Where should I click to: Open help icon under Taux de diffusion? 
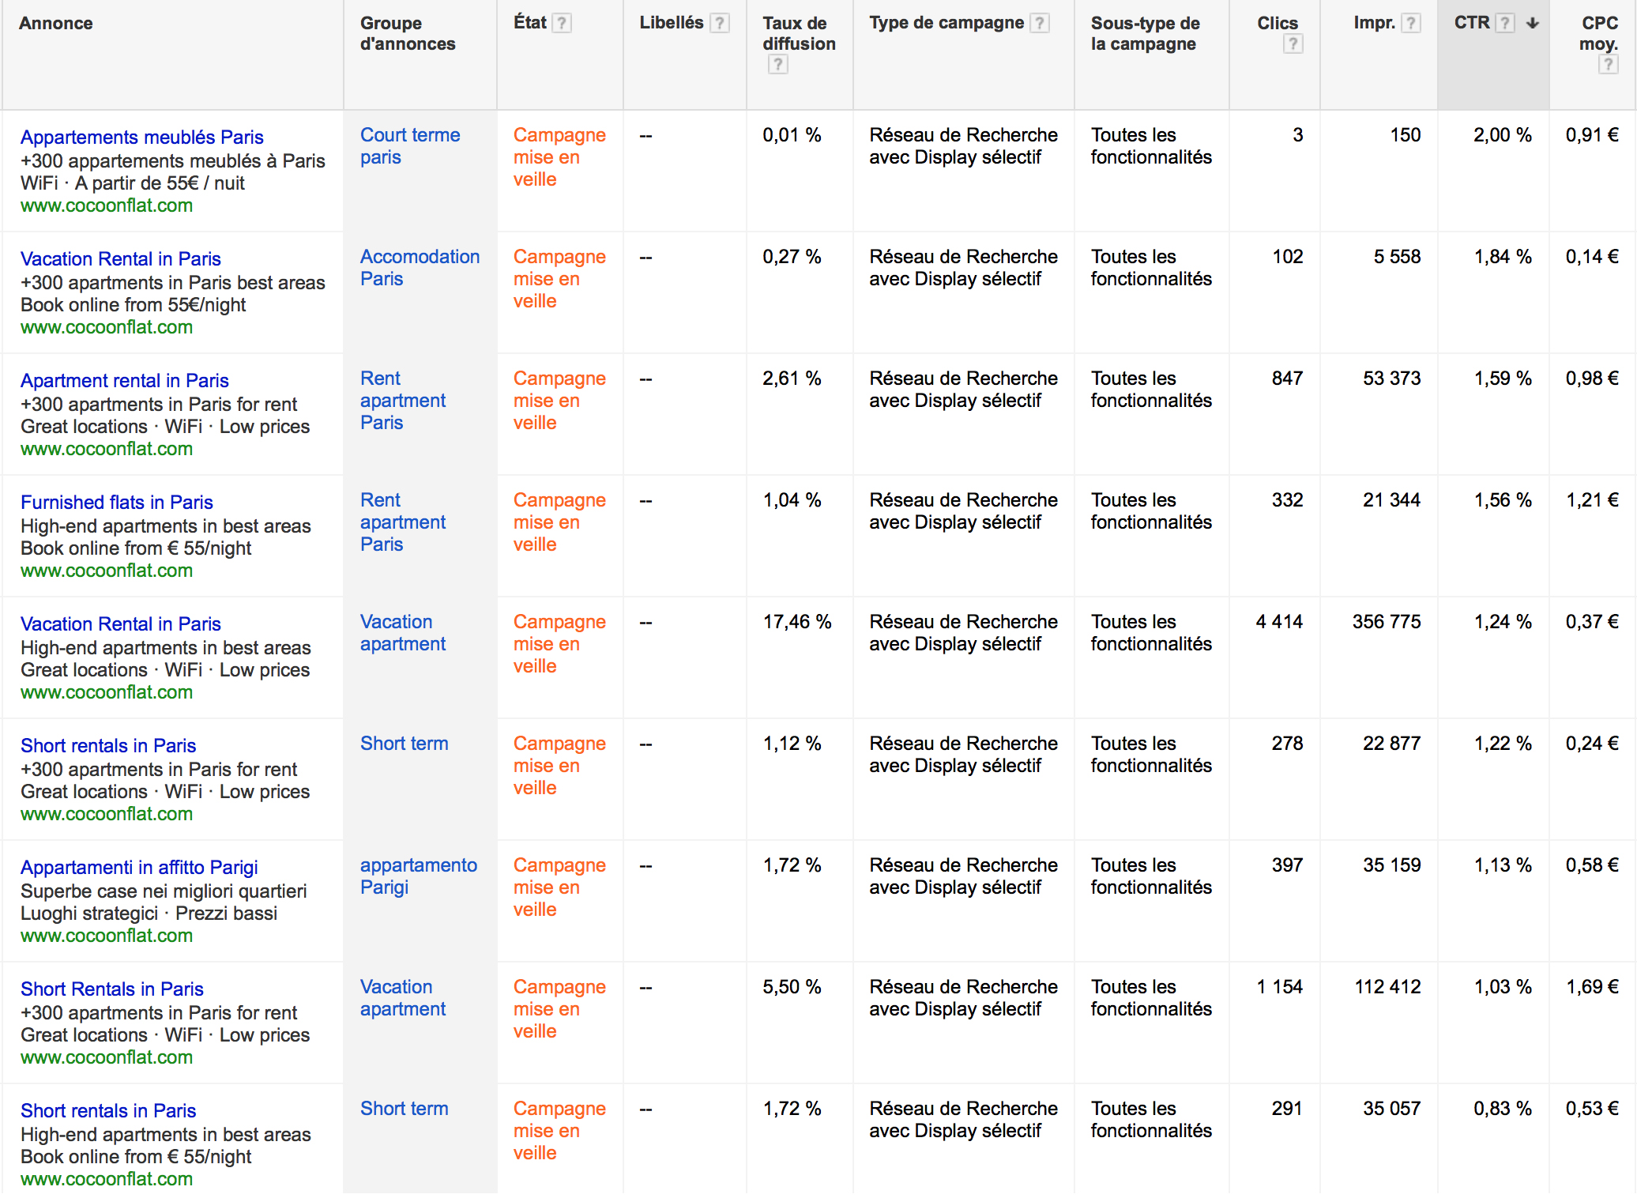[x=777, y=64]
